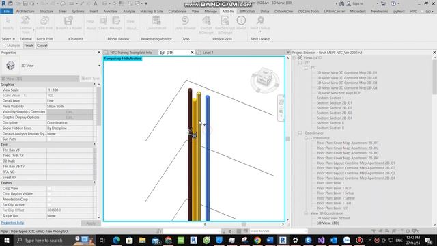Launch the Batch Print tool
The image size is (437, 246).
pos(44,23)
